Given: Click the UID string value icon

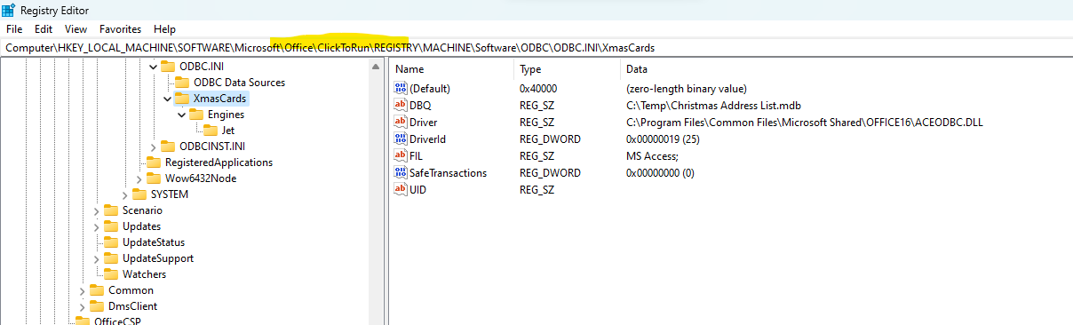Looking at the screenshot, I should 400,190.
